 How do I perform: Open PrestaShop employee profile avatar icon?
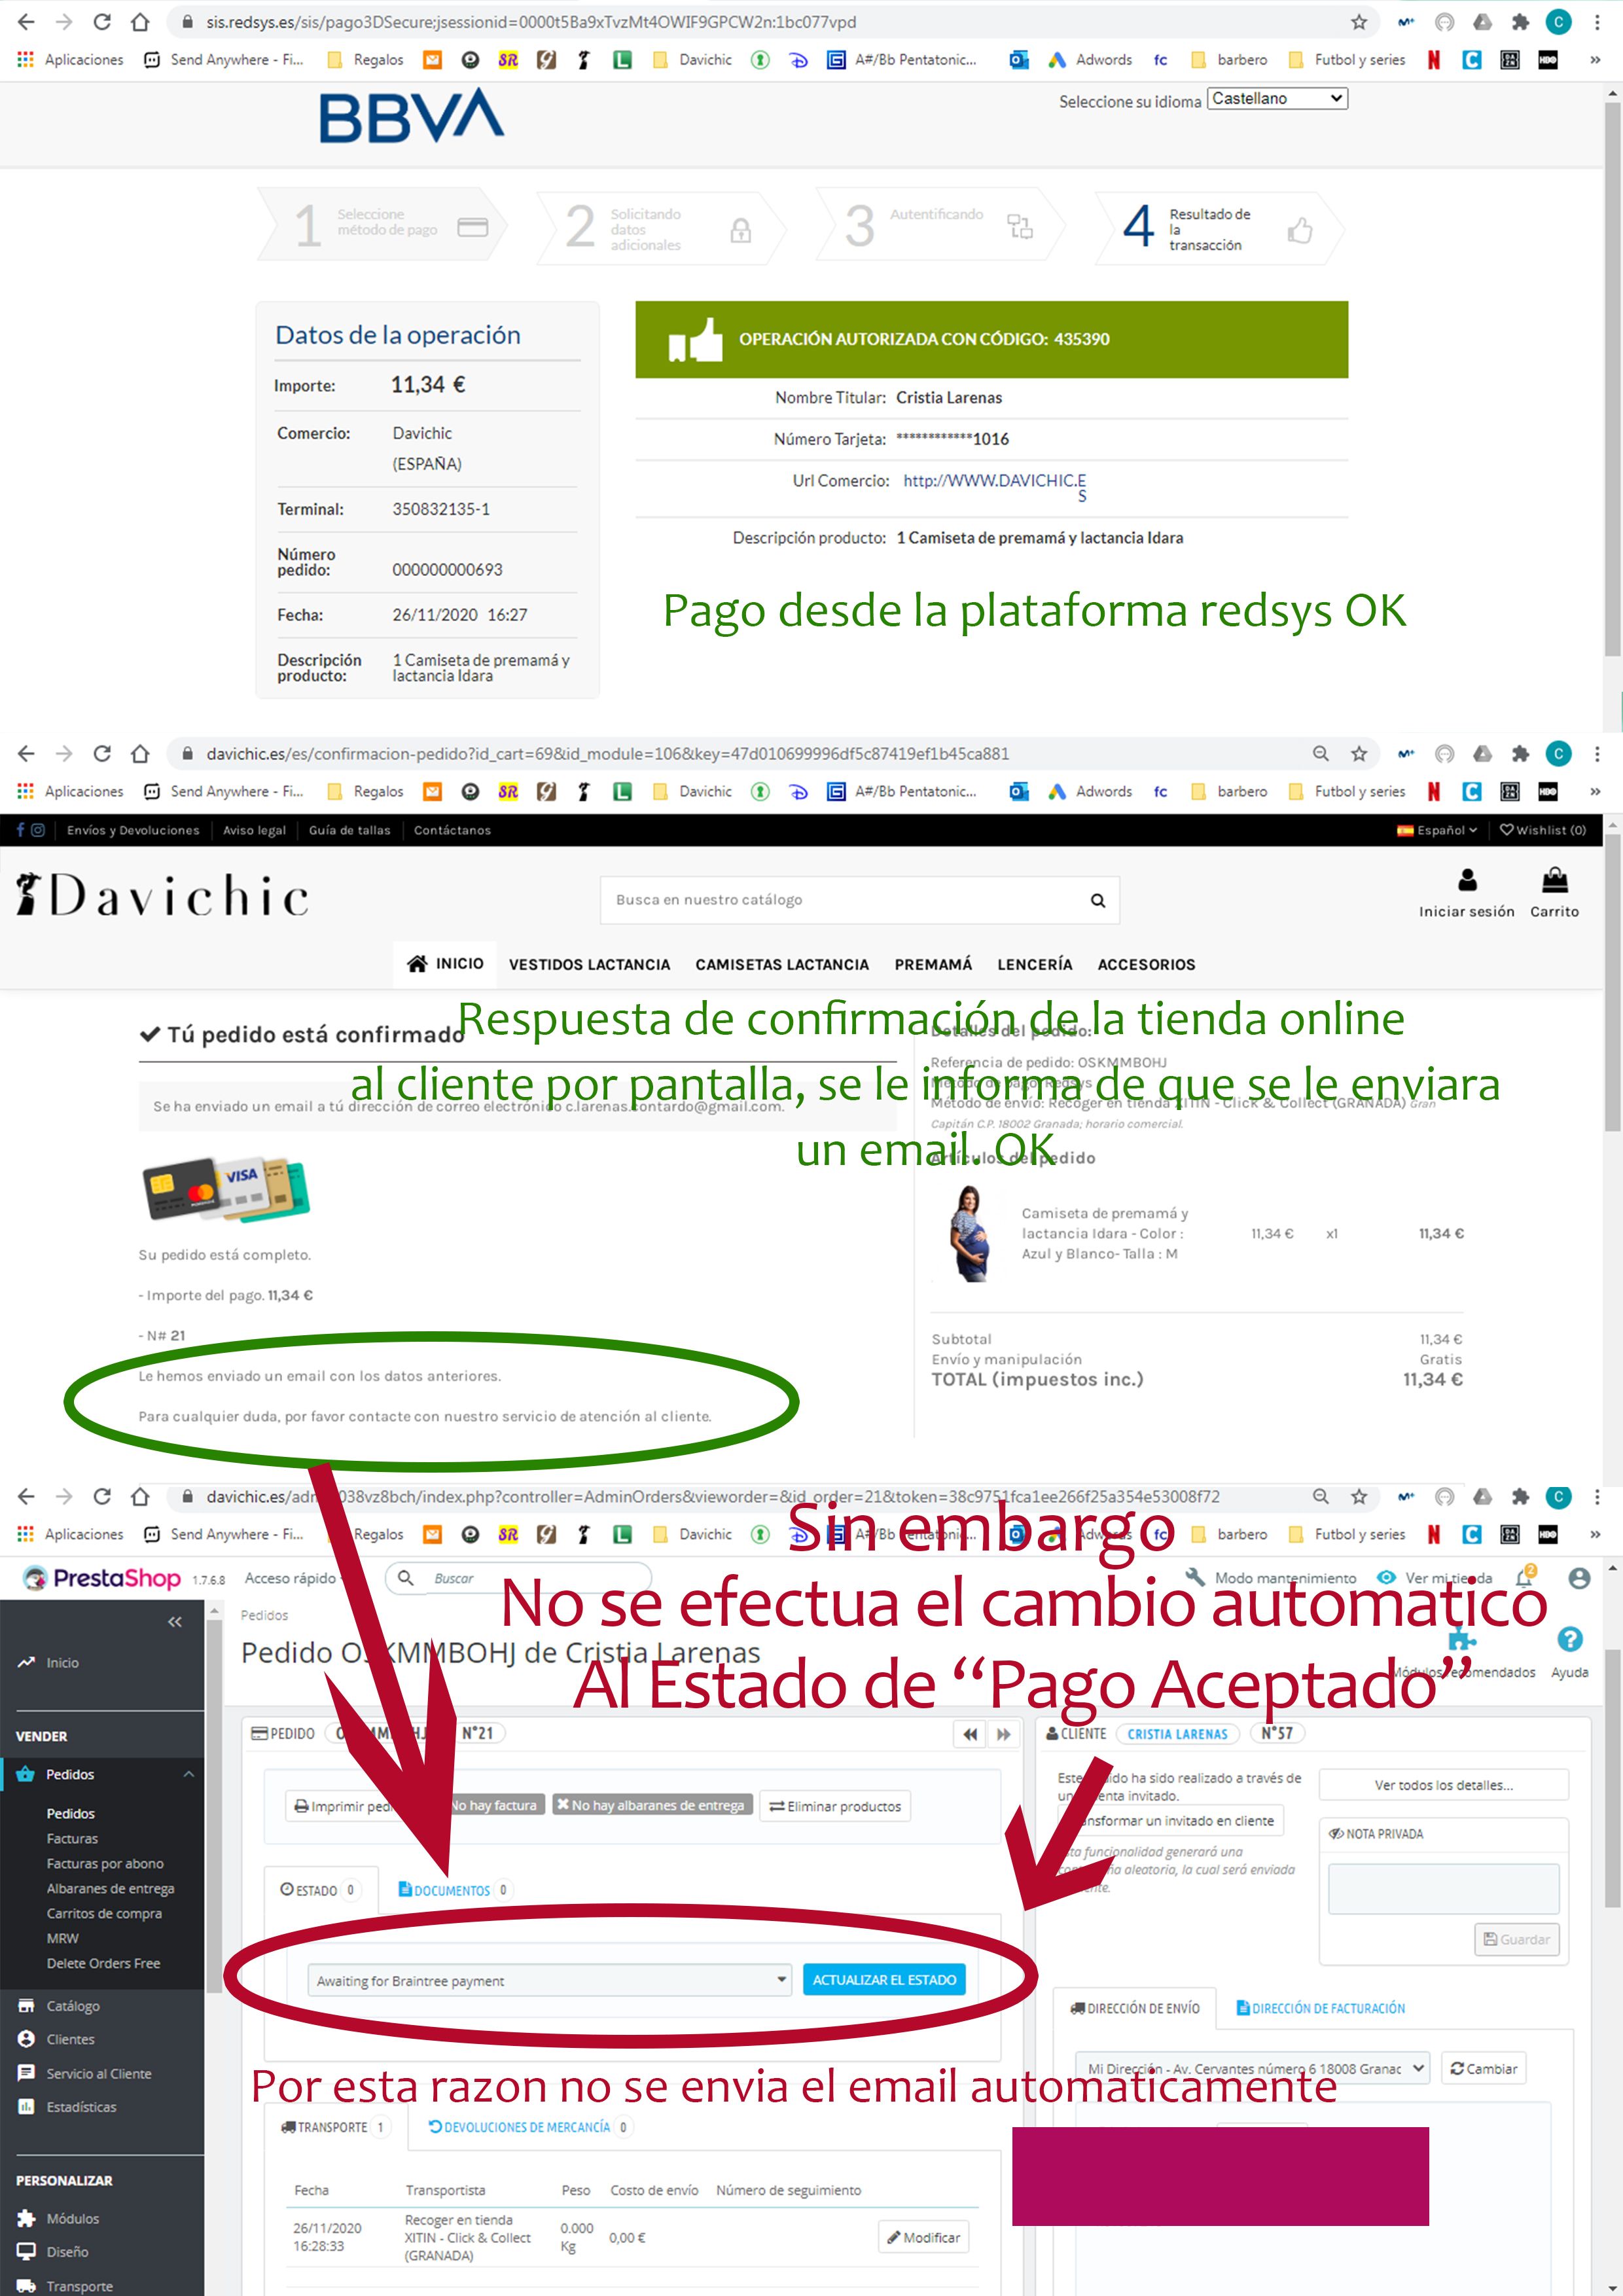pos(1579,1578)
